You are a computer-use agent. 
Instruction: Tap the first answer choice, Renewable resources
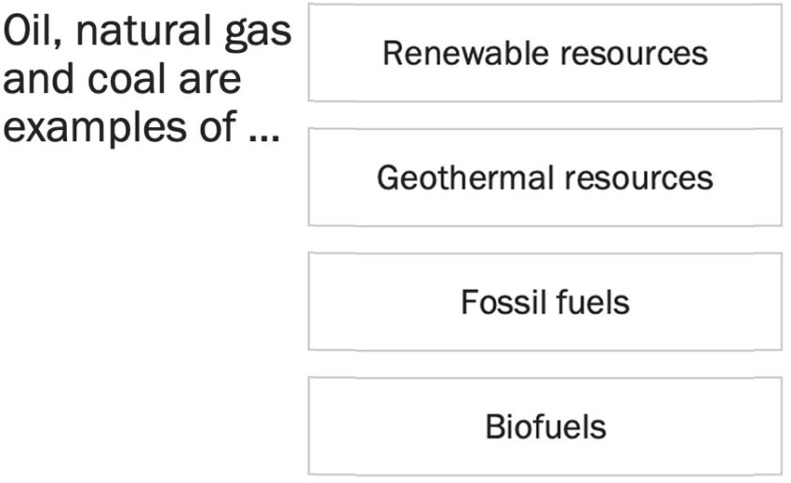click(x=544, y=53)
